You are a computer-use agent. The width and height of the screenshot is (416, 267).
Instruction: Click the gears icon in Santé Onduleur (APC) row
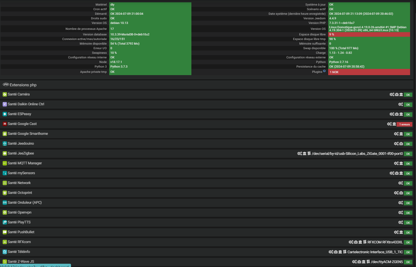(401, 203)
